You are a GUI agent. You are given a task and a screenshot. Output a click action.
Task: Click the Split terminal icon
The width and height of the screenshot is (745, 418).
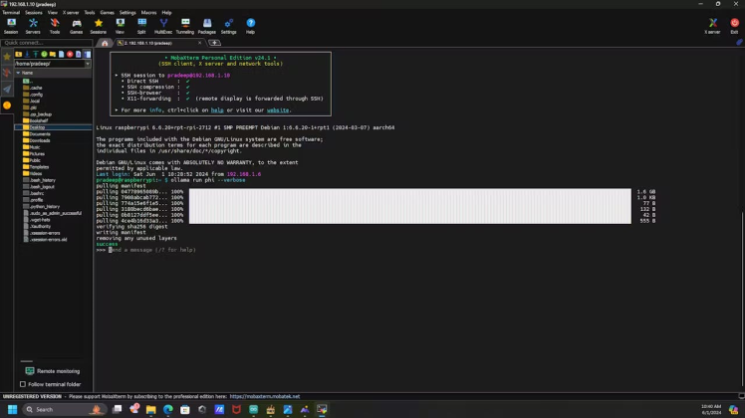click(141, 26)
